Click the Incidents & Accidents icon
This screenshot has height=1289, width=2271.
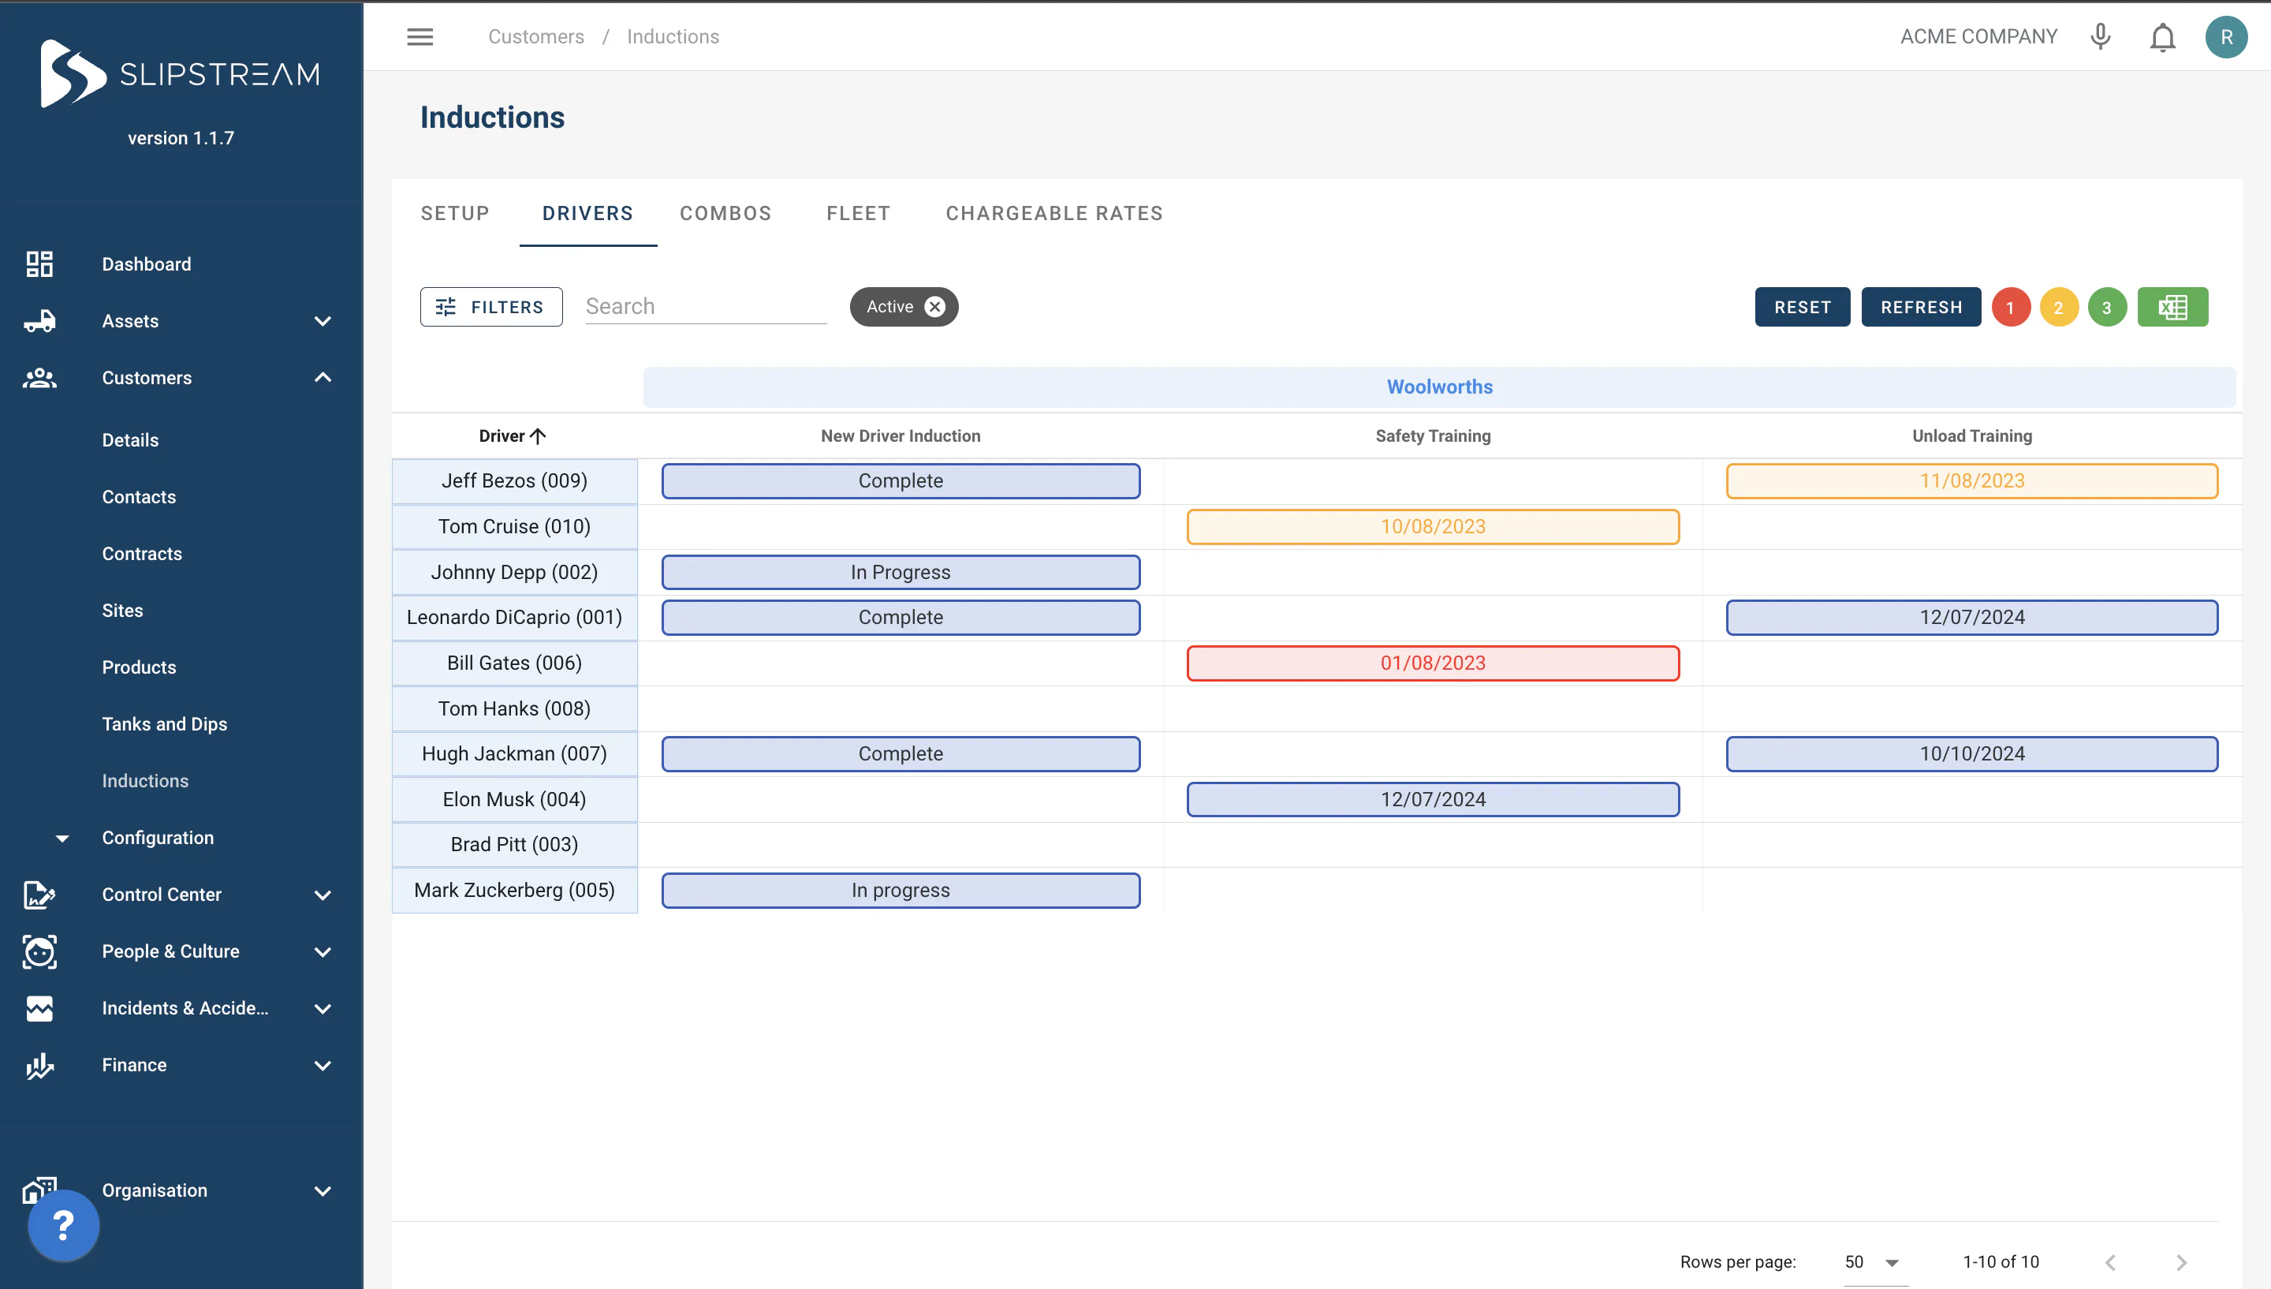coord(39,1008)
